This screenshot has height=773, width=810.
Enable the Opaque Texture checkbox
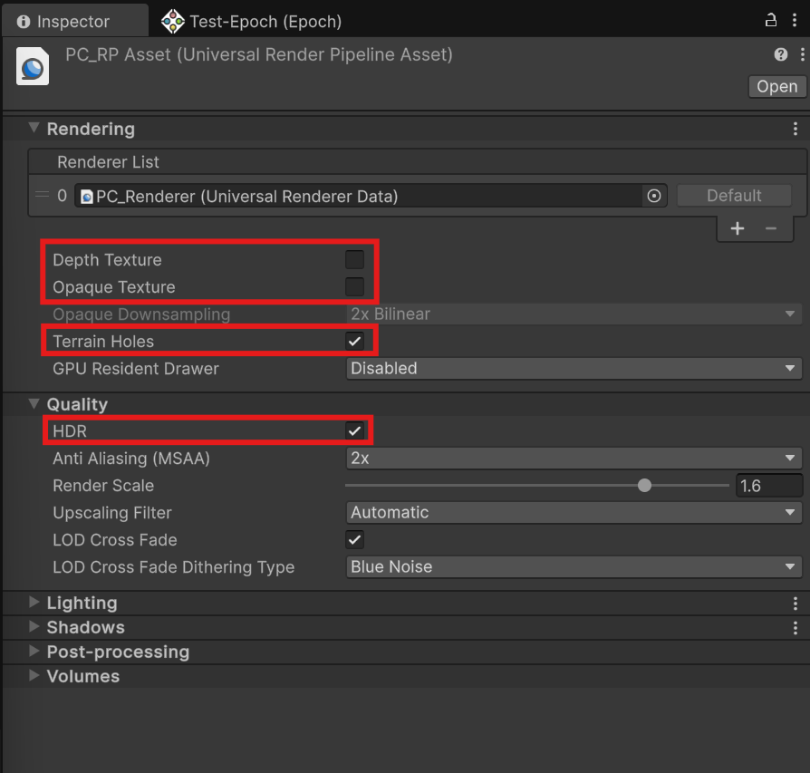[354, 286]
